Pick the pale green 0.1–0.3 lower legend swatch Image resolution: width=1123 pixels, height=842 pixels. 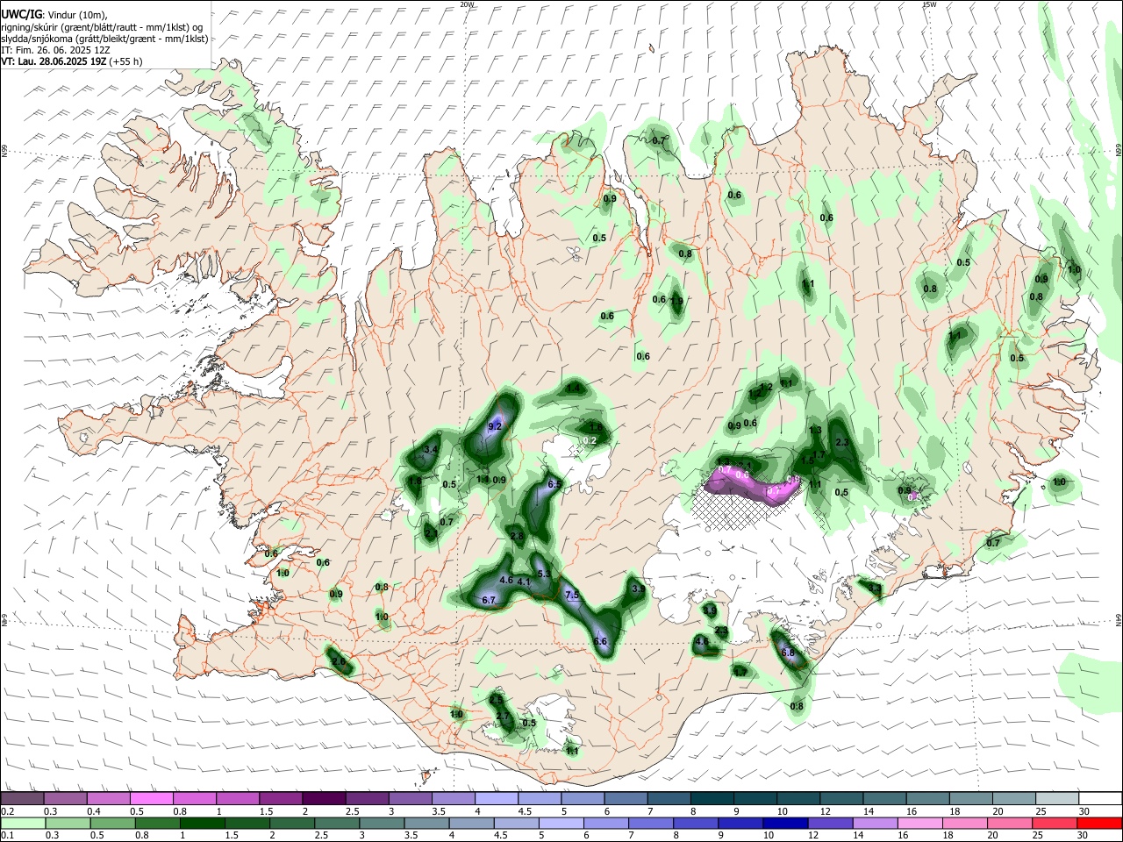(23, 823)
